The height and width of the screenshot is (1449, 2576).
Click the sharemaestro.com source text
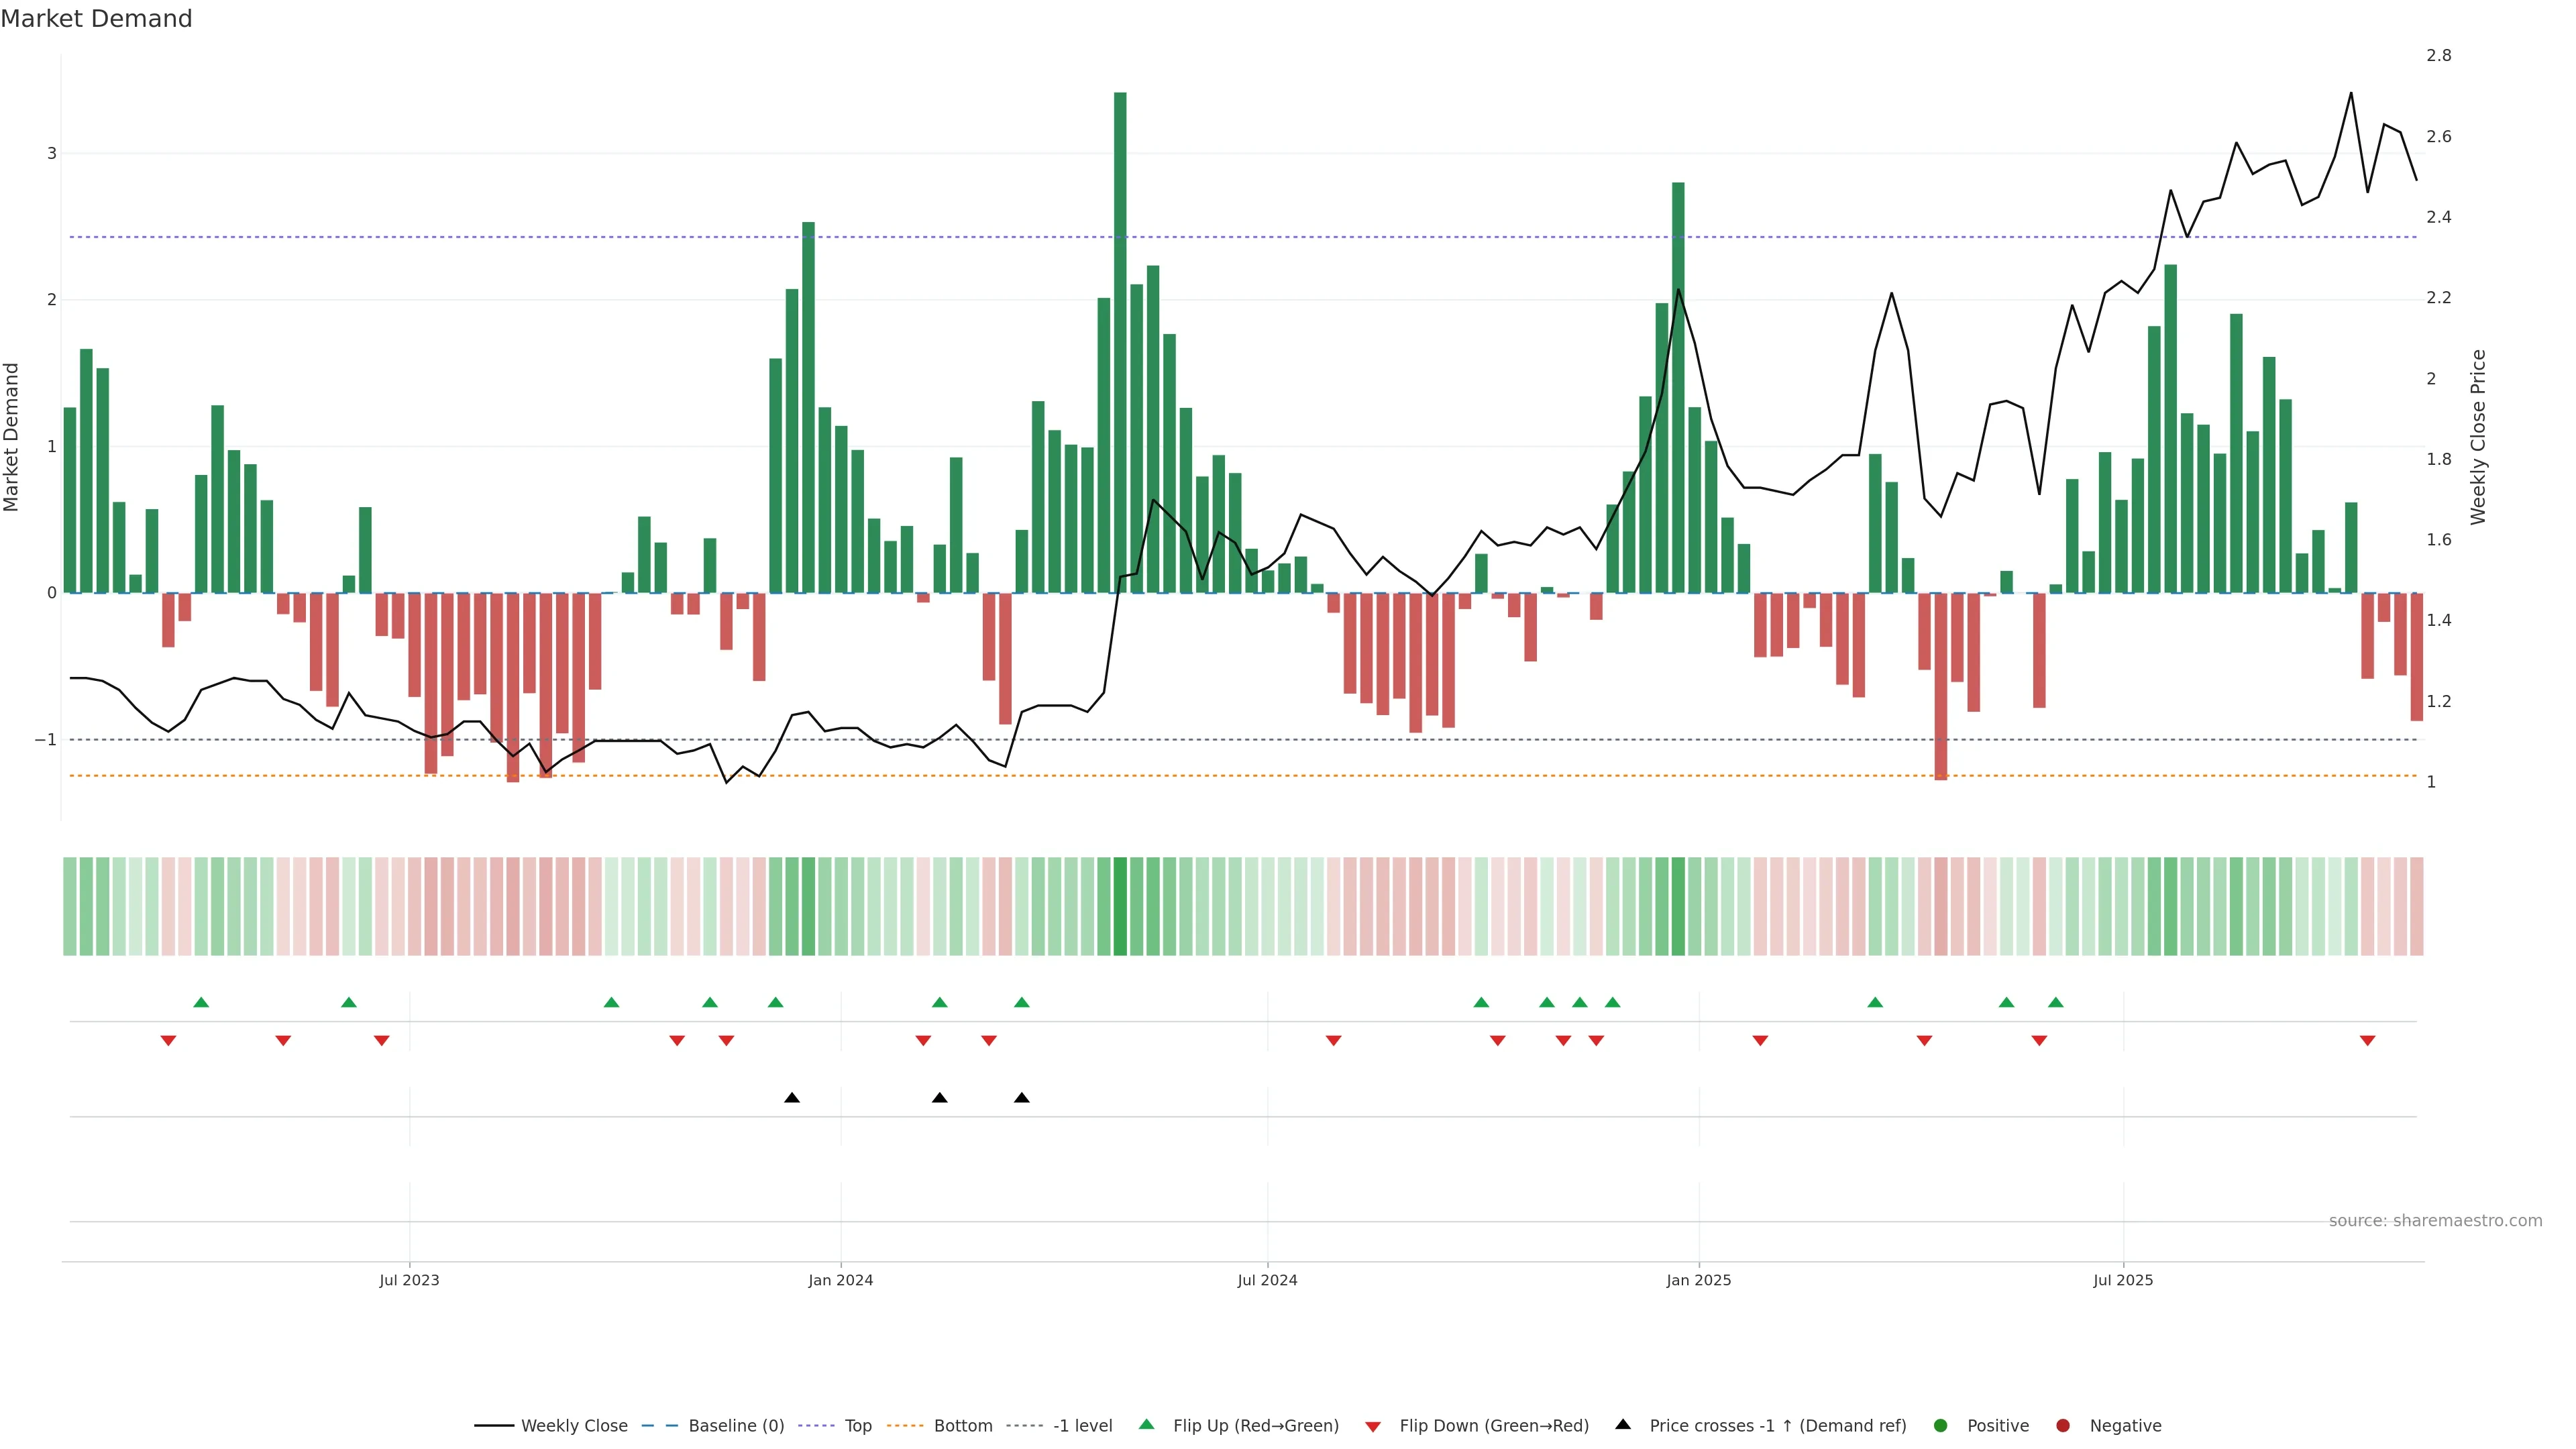(x=2435, y=1221)
